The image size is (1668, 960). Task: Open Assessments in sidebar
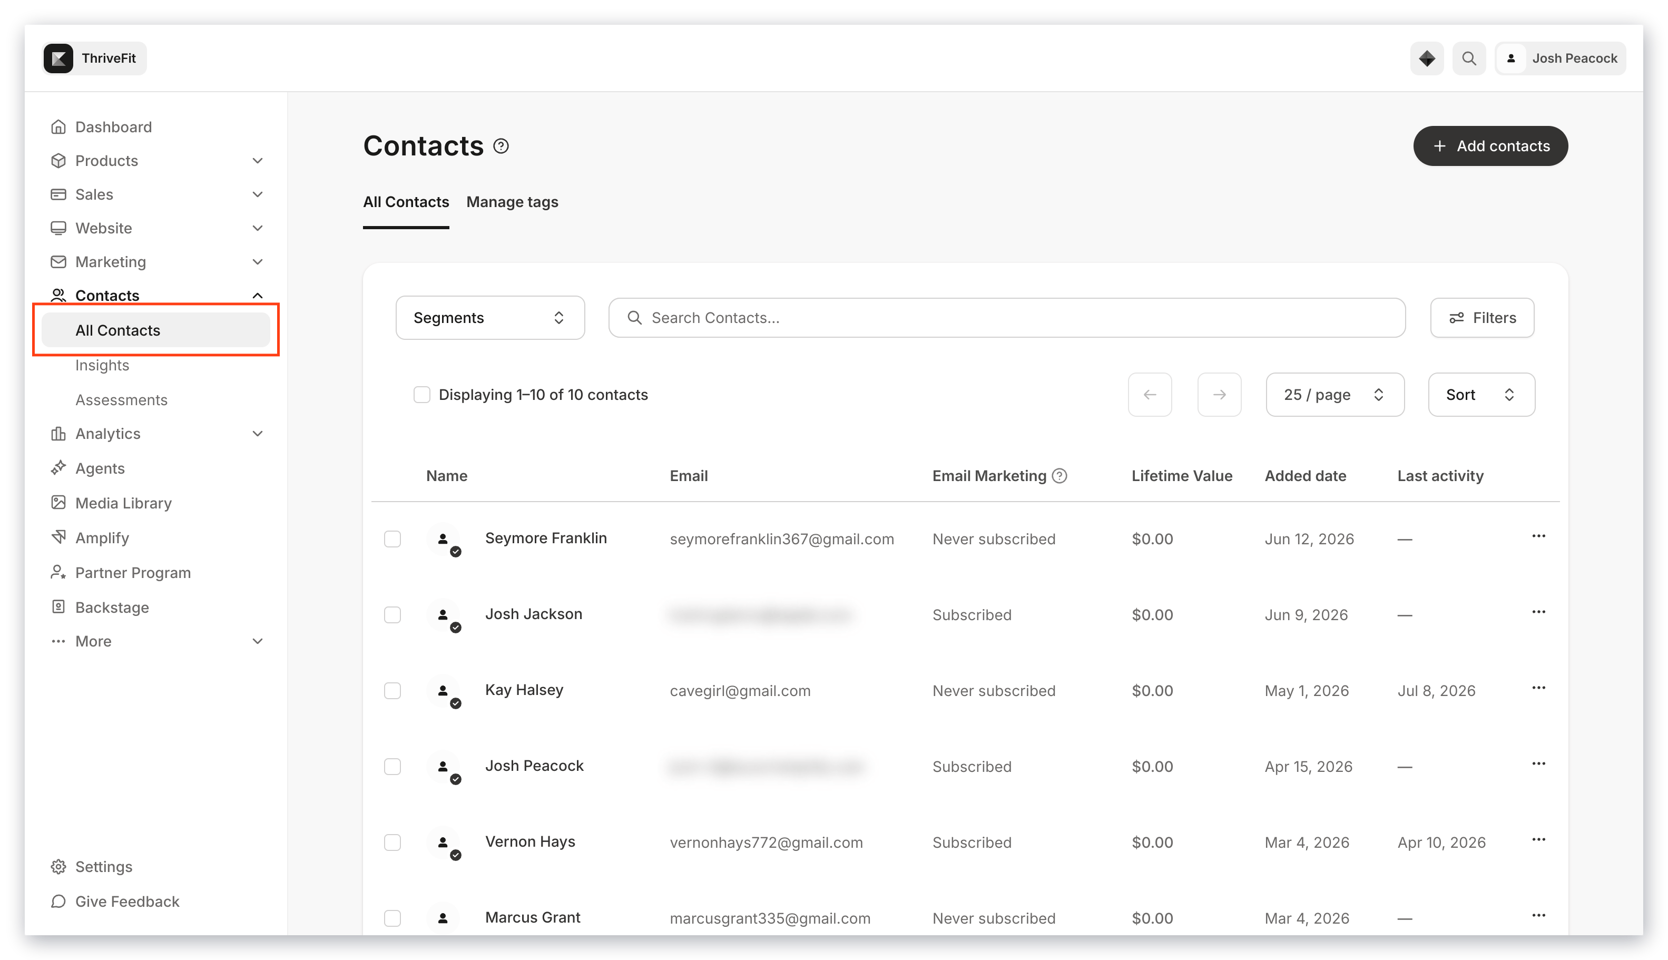pos(121,400)
